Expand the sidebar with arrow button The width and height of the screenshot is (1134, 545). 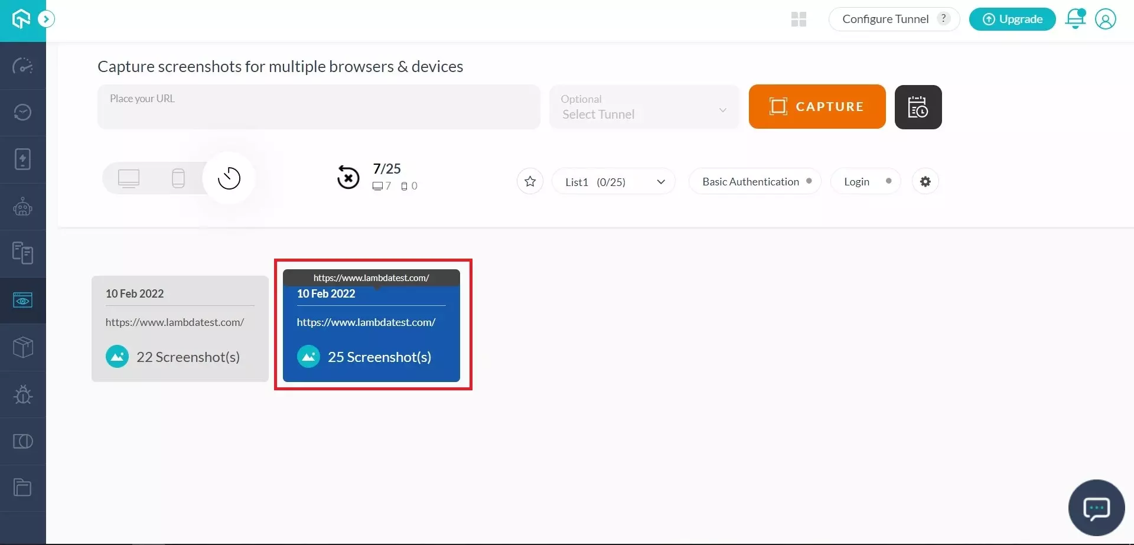(46, 19)
